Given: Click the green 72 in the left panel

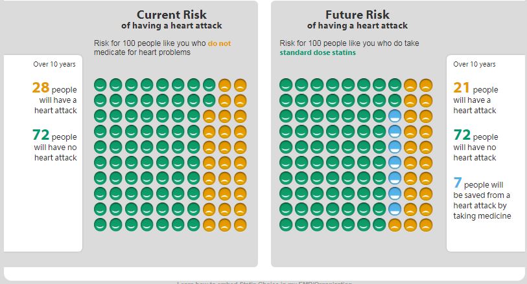Looking at the screenshot, I should point(40,135).
